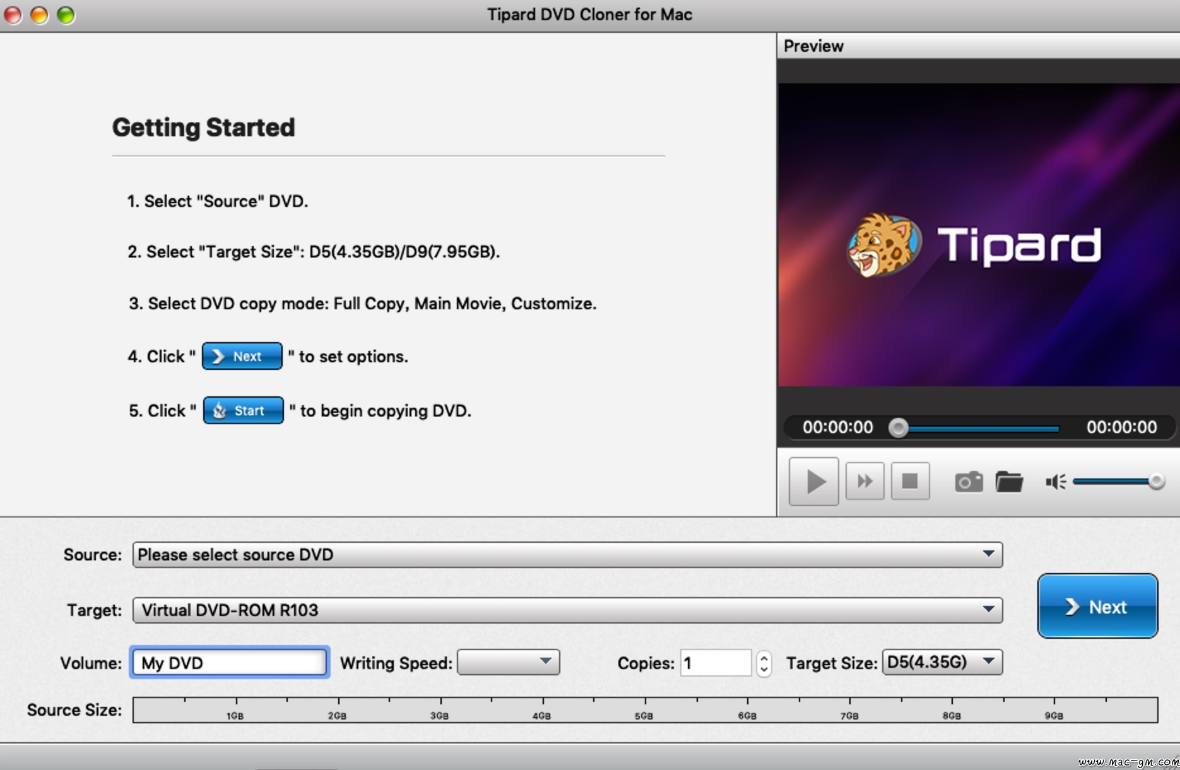Click the volume slider knob

tap(1156, 481)
